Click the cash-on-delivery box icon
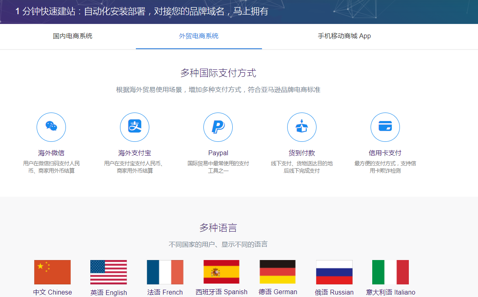This screenshot has height=297, width=478. [x=301, y=127]
